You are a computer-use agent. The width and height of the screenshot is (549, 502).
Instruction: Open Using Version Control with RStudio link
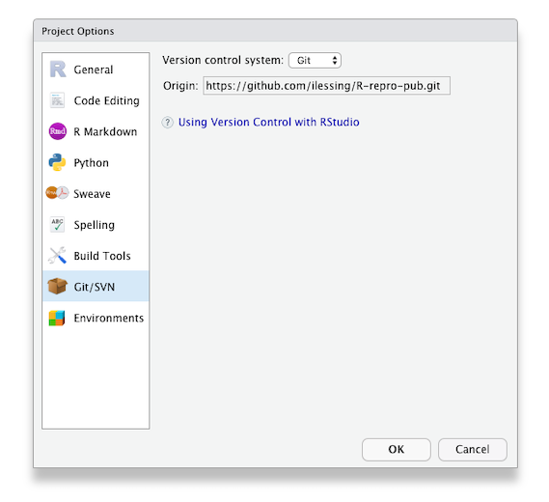[268, 122]
